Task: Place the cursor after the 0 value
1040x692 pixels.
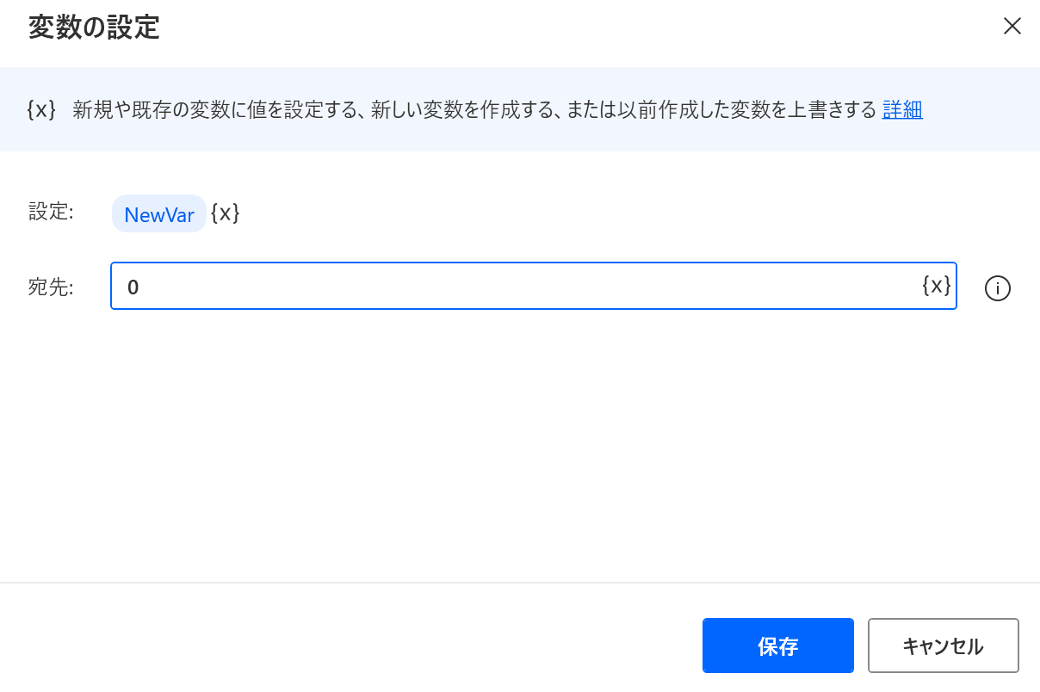Action: pos(141,287)
